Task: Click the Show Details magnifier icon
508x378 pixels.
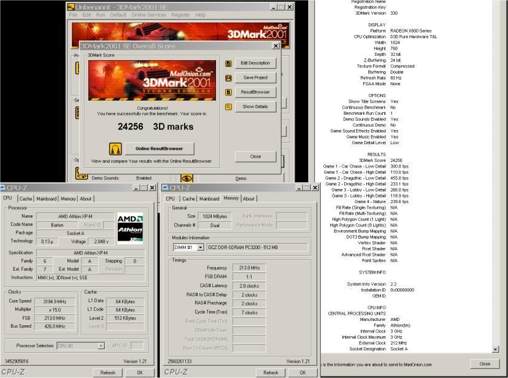Action: pos(228,107)
